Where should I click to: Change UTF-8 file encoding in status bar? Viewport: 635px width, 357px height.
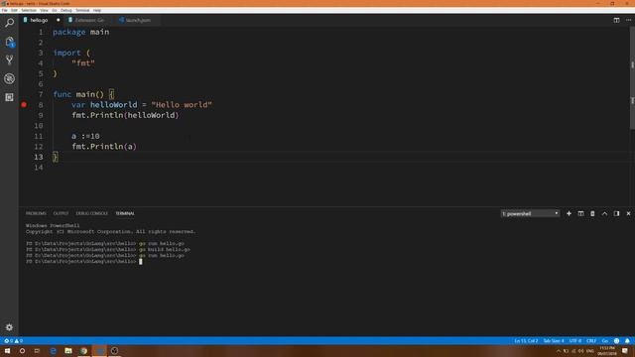(575, 341)
